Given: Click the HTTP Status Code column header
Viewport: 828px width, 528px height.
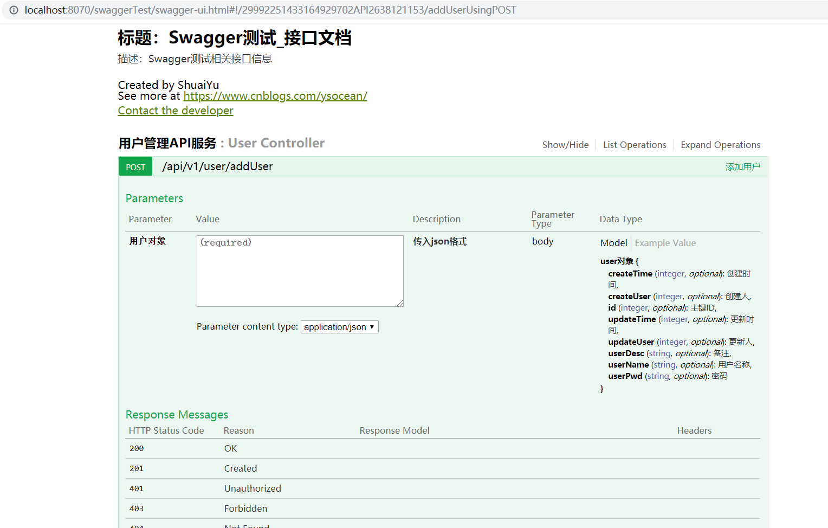Looking at the screenshot, I should tap(166, 430).
